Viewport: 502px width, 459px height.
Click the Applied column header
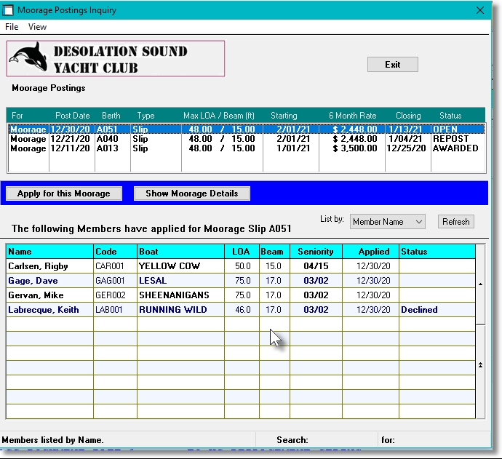click(371, 252)
